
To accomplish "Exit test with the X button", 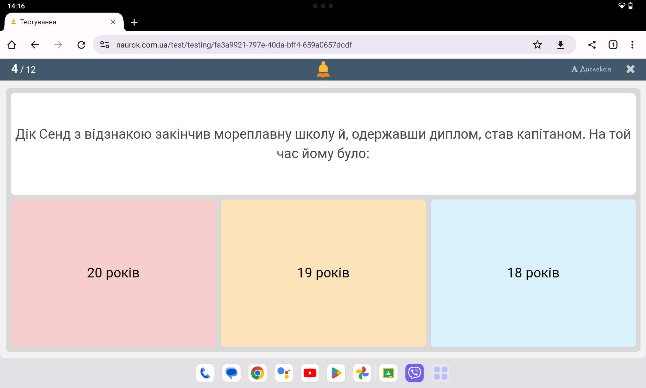I will [x=630, y=69].
